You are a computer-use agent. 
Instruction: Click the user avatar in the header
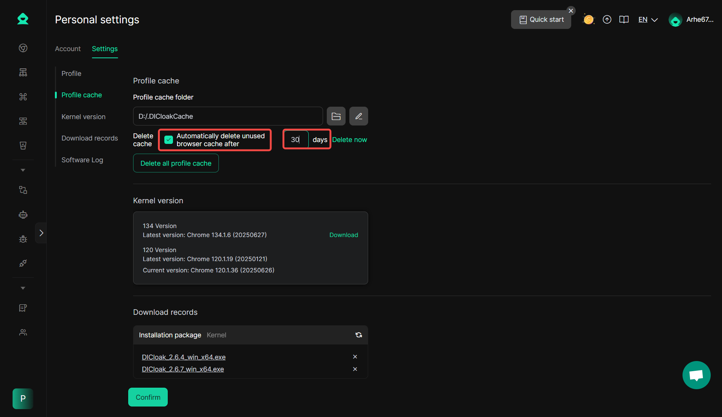tap(675, 20)
